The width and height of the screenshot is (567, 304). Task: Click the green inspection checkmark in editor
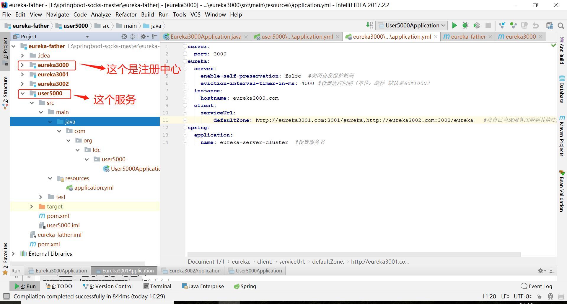coord(553,45)
